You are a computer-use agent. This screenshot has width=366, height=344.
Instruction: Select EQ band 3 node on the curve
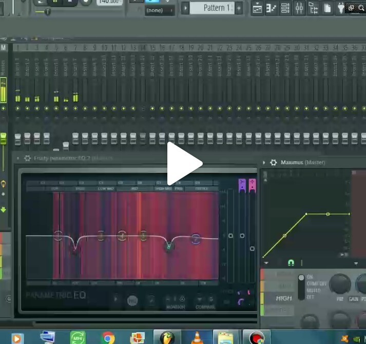[x=101, y=236]
